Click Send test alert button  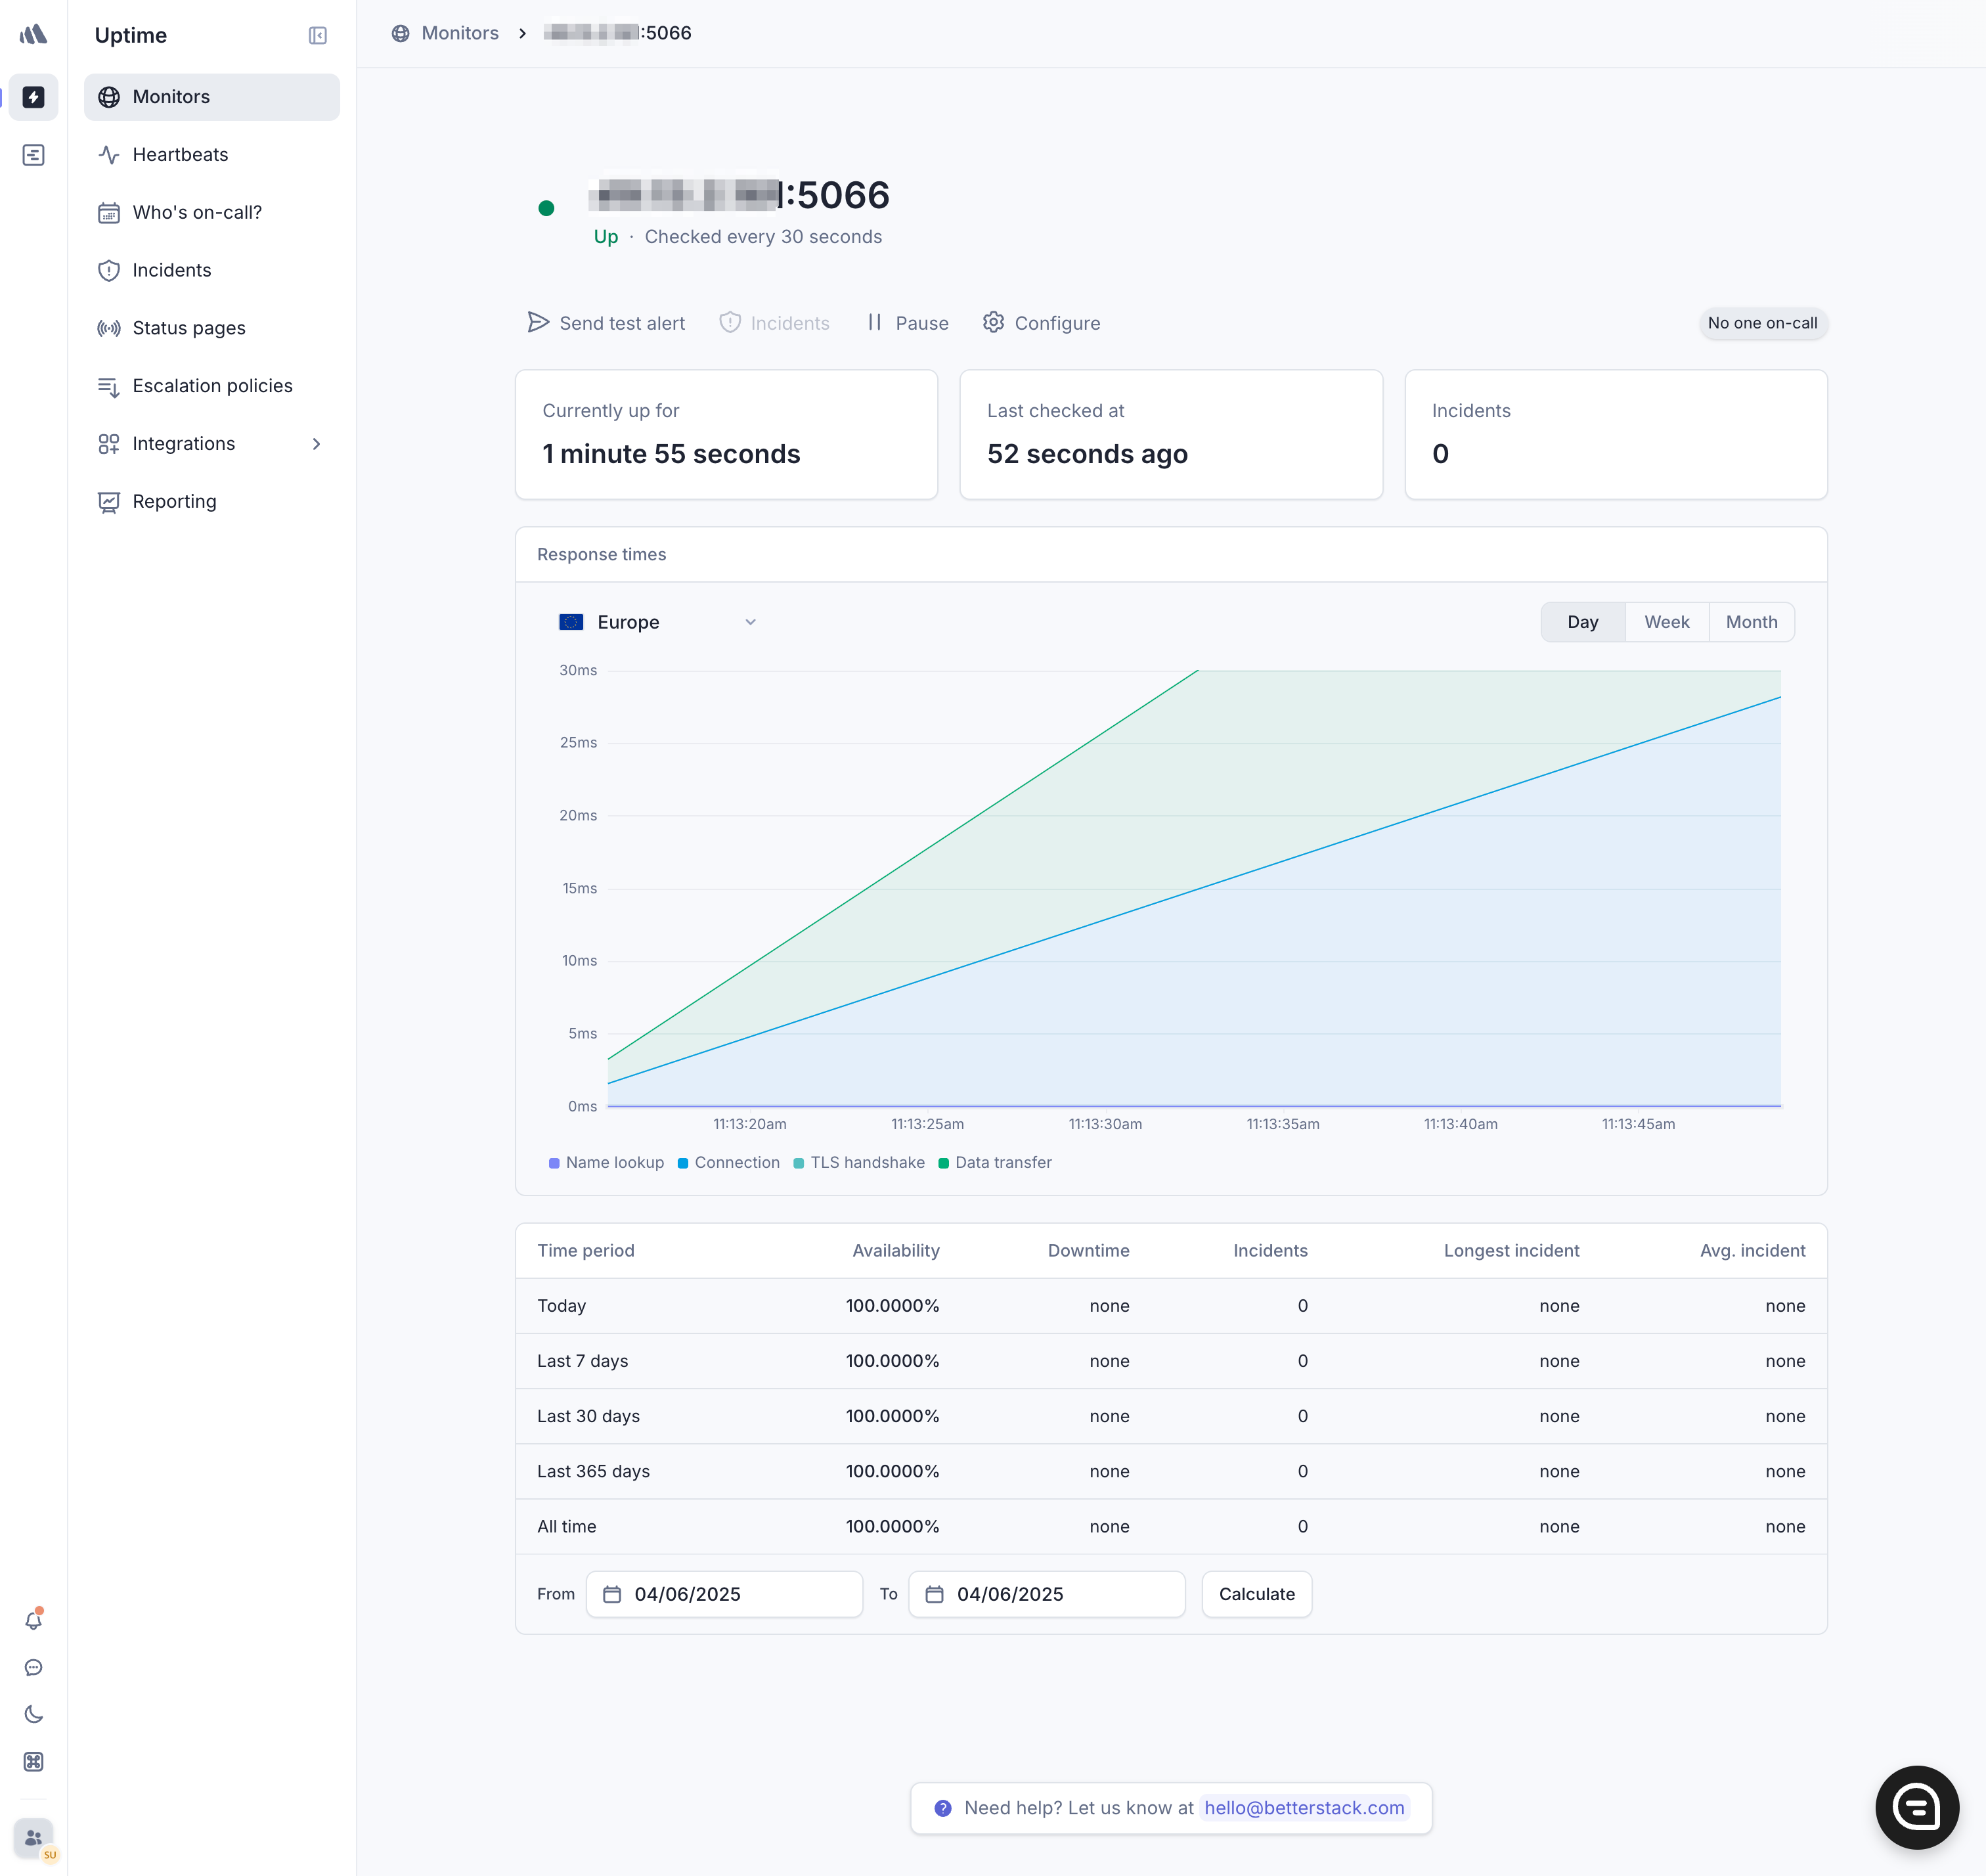[x=606, y=323]
